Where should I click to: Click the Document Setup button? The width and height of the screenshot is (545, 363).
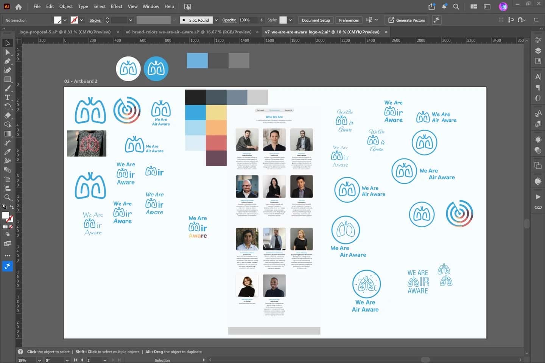pyautogui.click(x=316, y=20)
